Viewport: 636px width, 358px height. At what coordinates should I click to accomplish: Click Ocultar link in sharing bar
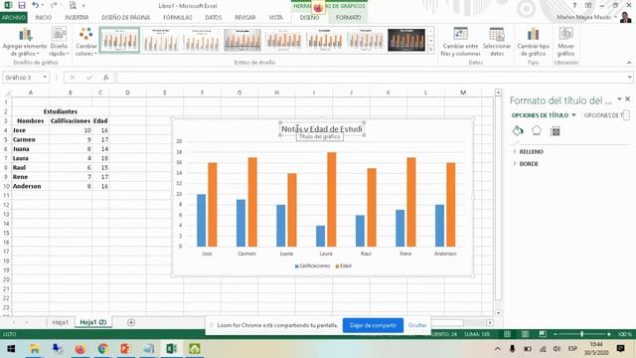[x=417, y=325]
